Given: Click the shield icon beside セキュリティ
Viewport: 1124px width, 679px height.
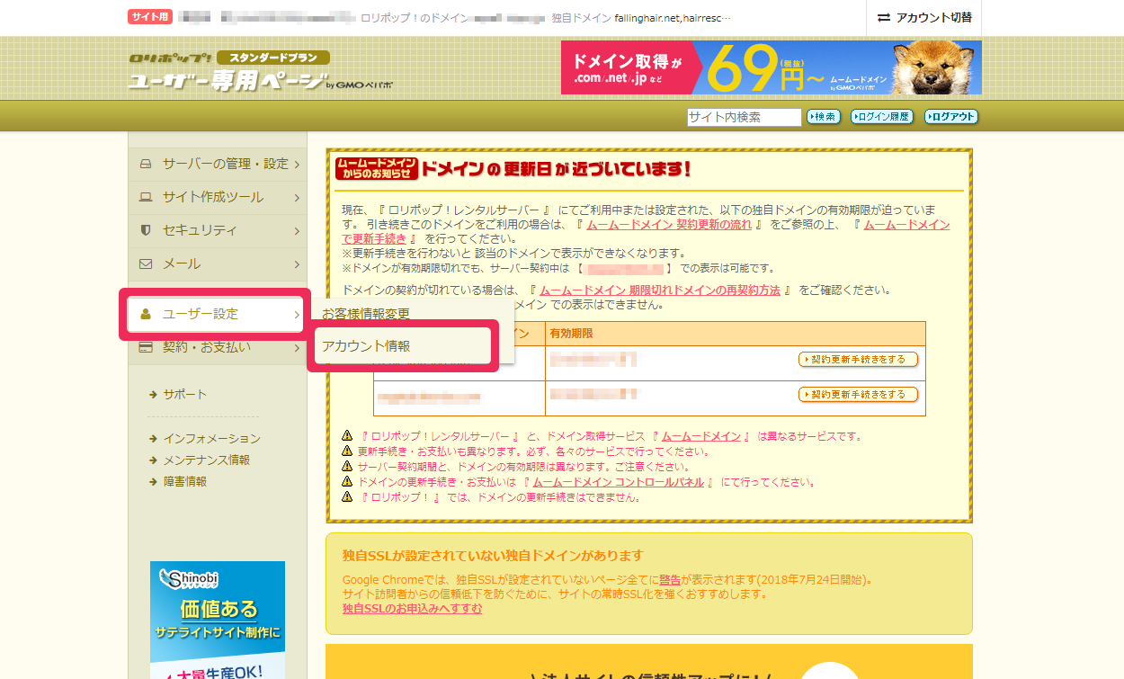Looking at the screenshot, I should [146, 231].
